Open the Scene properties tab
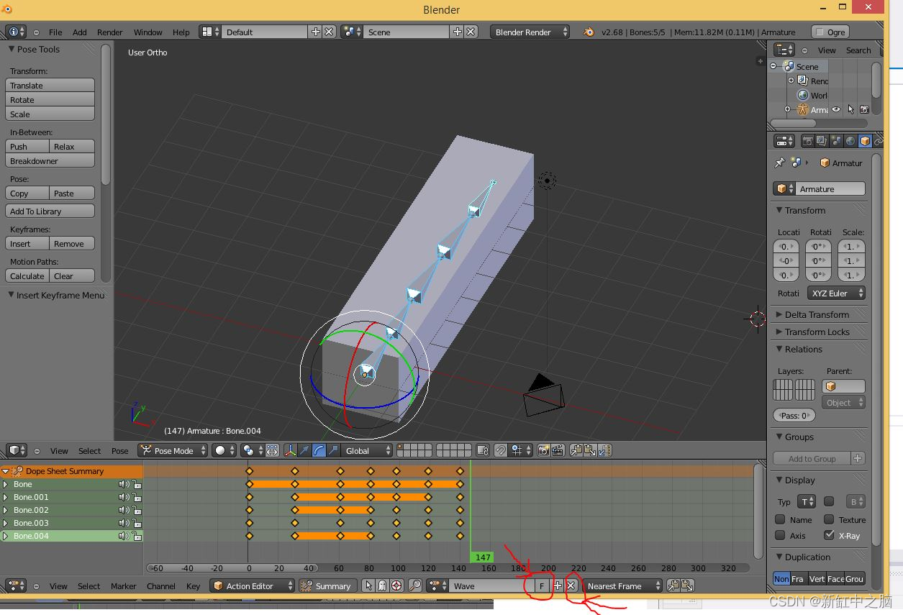The height and width of the screenshot is (615, 903). (836, 142)
